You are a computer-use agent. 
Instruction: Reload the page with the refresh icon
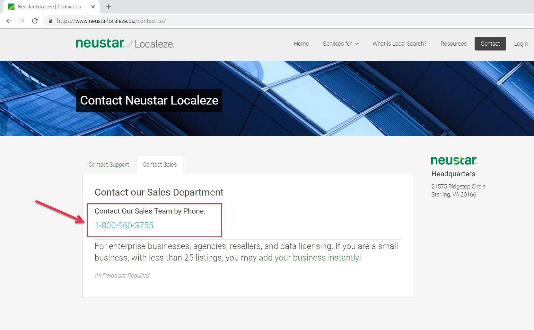(x=35, y=21)
